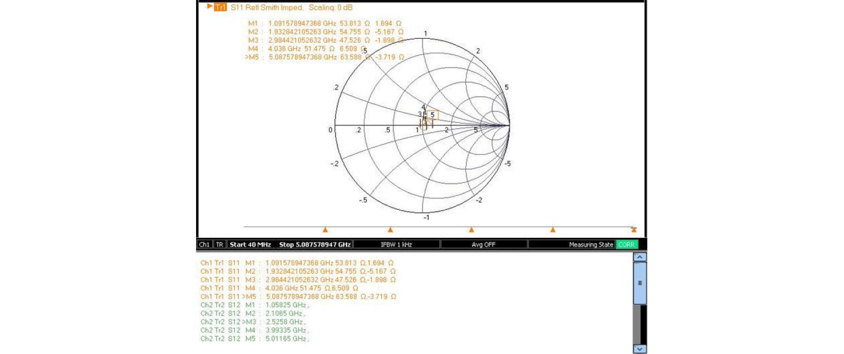Open the IFBW 1 kHz setting
The height and width of the screenshot is (354, 844).
click(396, 244)
